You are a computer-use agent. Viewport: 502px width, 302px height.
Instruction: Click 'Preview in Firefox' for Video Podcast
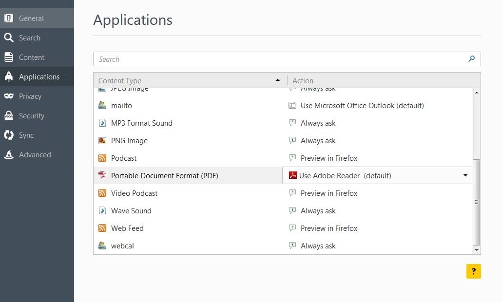pos(329,193)
